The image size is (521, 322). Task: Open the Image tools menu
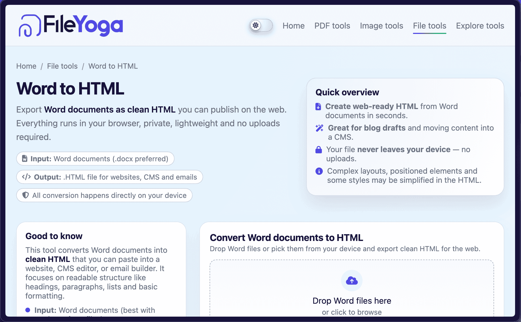(x=381, y=26)
